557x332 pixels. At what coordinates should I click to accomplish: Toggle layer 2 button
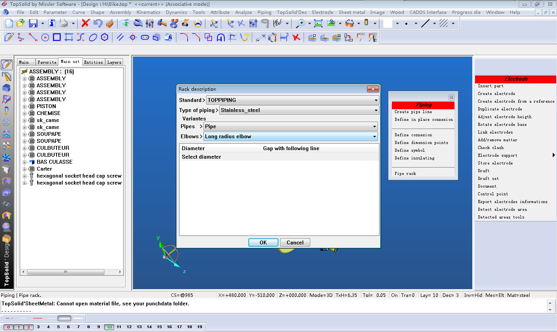click(29, 327)
